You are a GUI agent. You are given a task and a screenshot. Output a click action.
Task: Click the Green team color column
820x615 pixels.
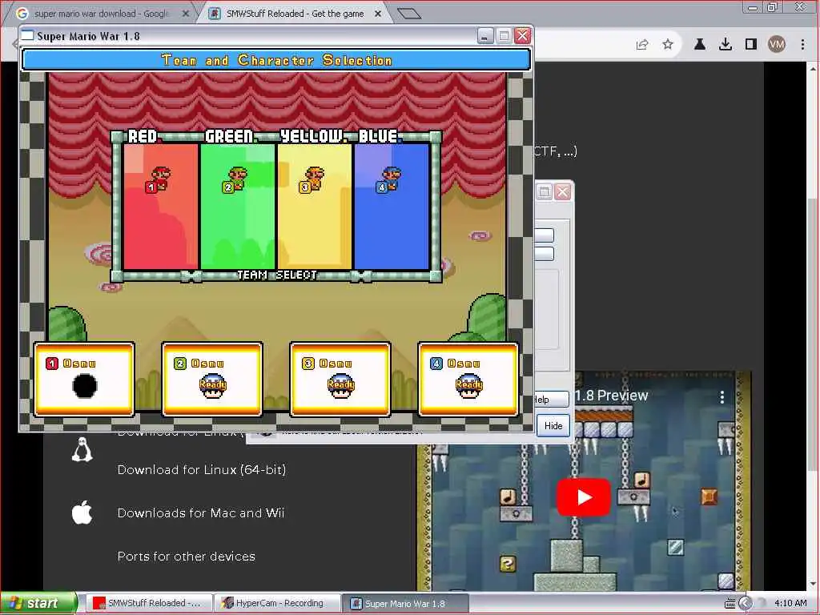click(238, 207)
